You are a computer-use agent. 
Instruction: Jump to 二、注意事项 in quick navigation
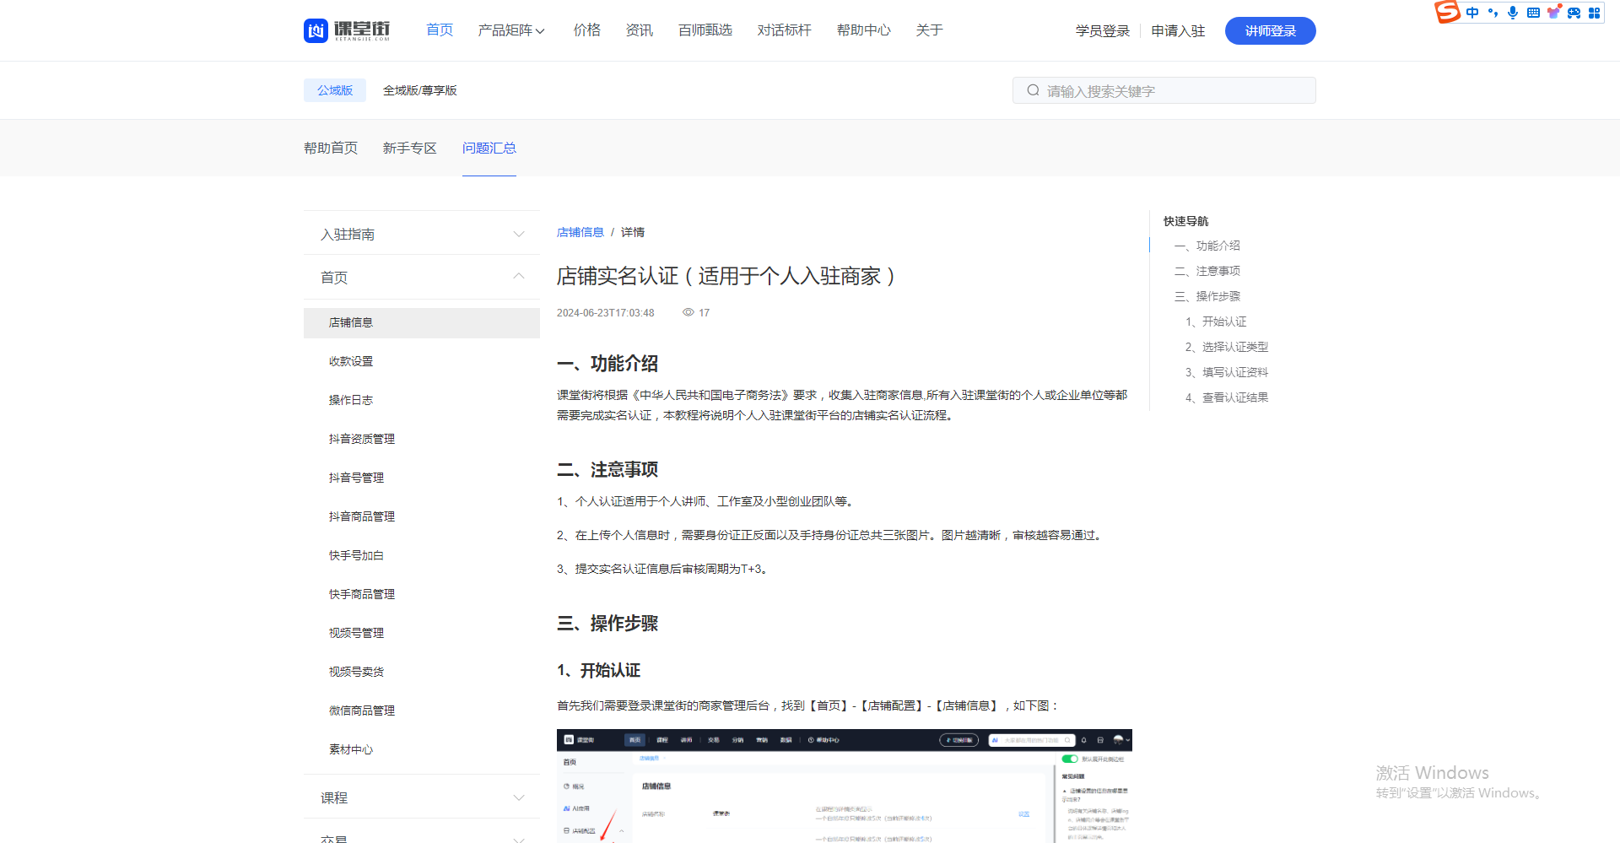pyautogui.click(x=1207, y=271)
